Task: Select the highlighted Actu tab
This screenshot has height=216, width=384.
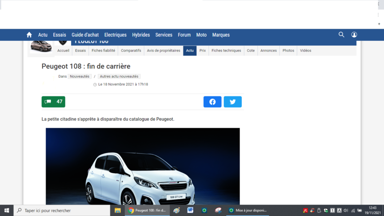Action: pyautogui.click(x=190, y=50)
